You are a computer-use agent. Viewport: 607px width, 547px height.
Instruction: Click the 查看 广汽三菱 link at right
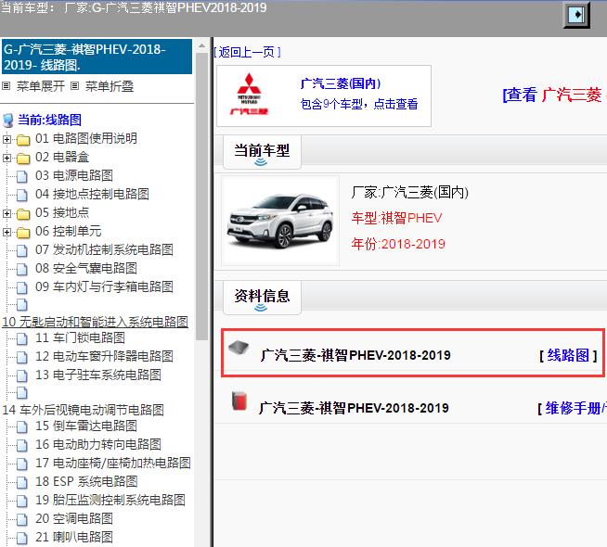(554, 95)
